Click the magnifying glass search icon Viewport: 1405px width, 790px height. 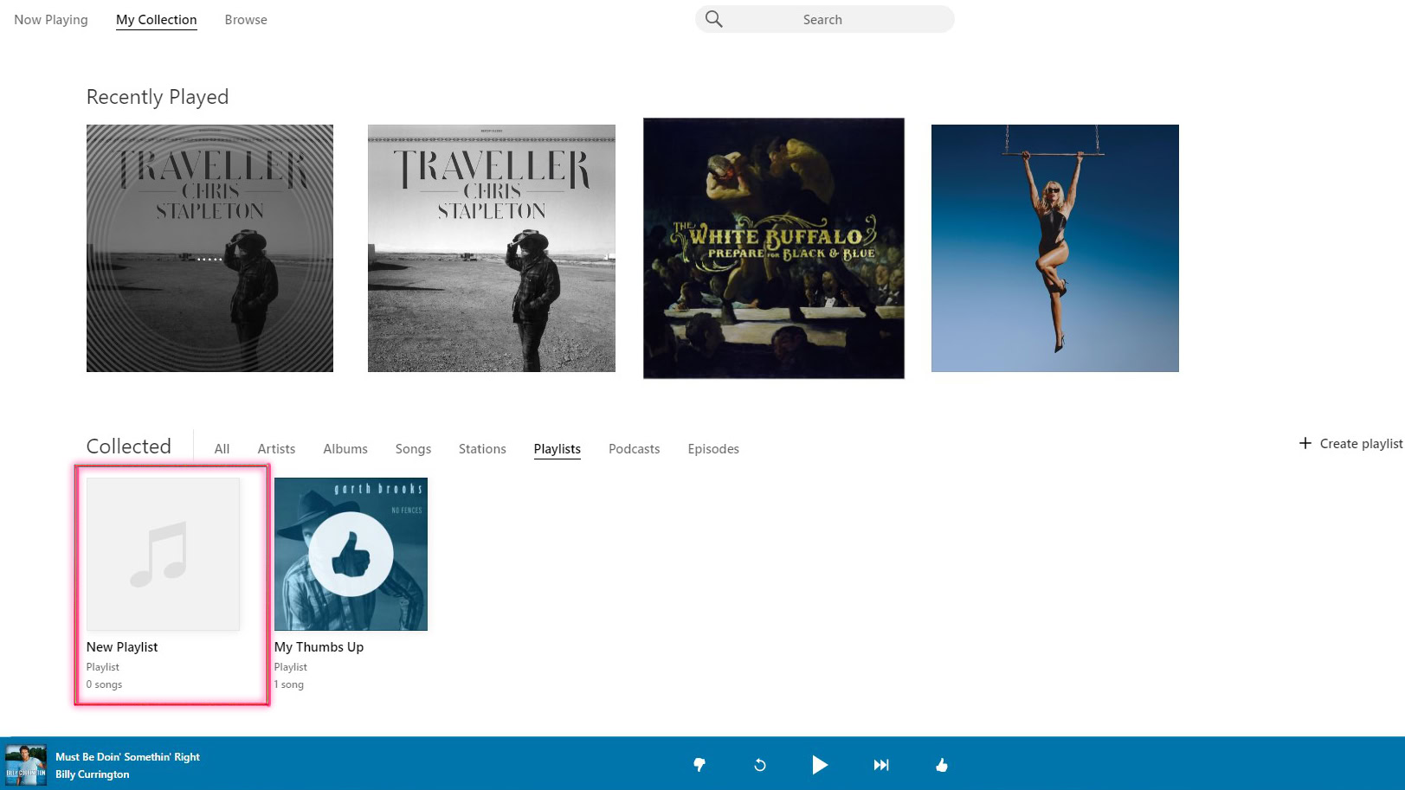click(713, 19)
